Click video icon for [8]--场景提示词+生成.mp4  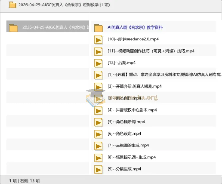pos(98,158)
